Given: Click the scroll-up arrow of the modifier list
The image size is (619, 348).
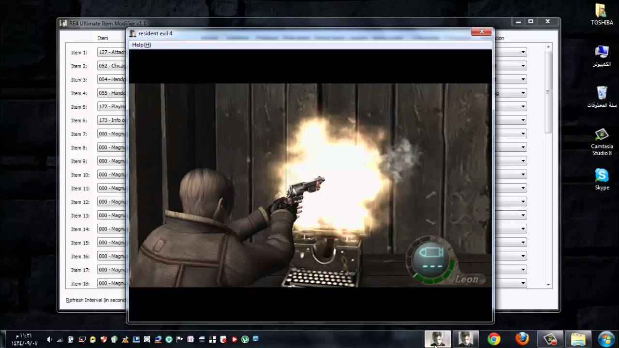Looking at the screenshot, I should 548,46.
